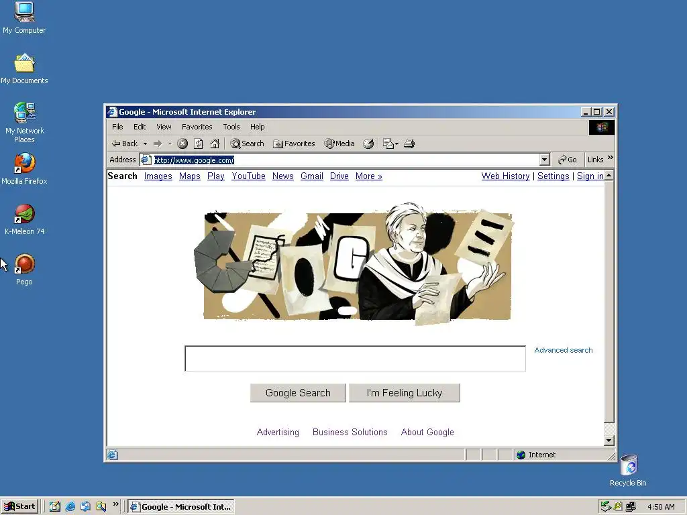Open the Media pane from the toolbar

[x=339, y=144]
